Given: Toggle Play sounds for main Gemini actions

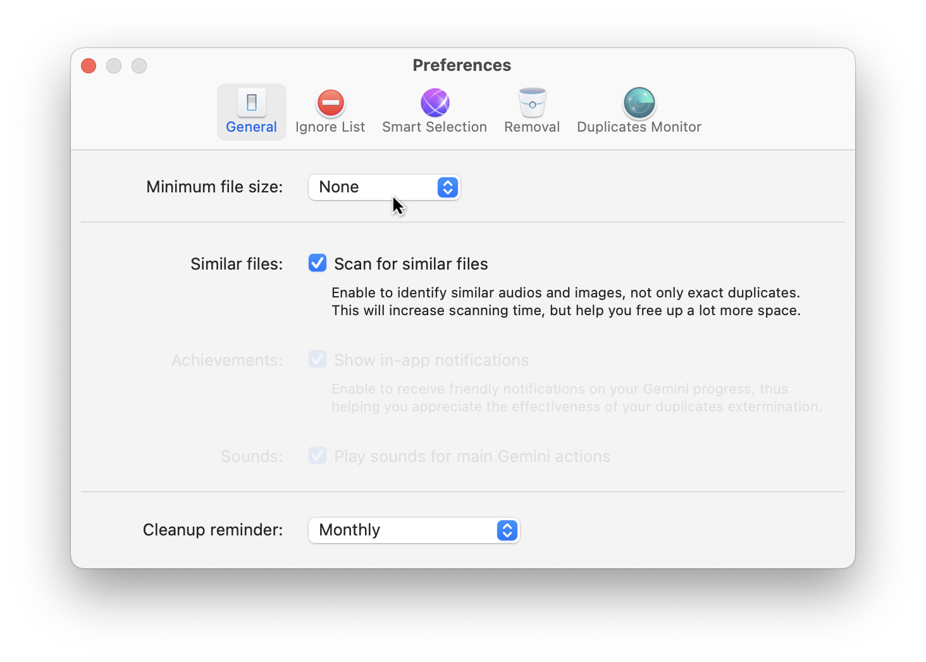Looking at the screenshot, I should pyautogui.click(x=318, y=456).
